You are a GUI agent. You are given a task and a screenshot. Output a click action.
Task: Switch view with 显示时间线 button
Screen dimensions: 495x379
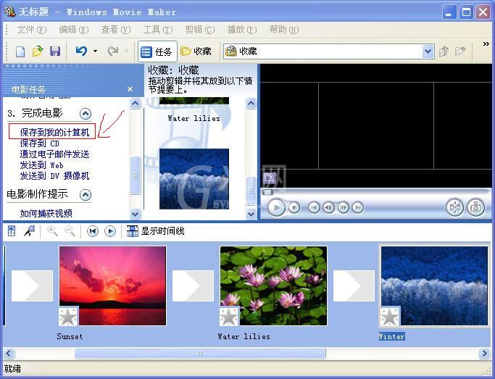[156, 231]
